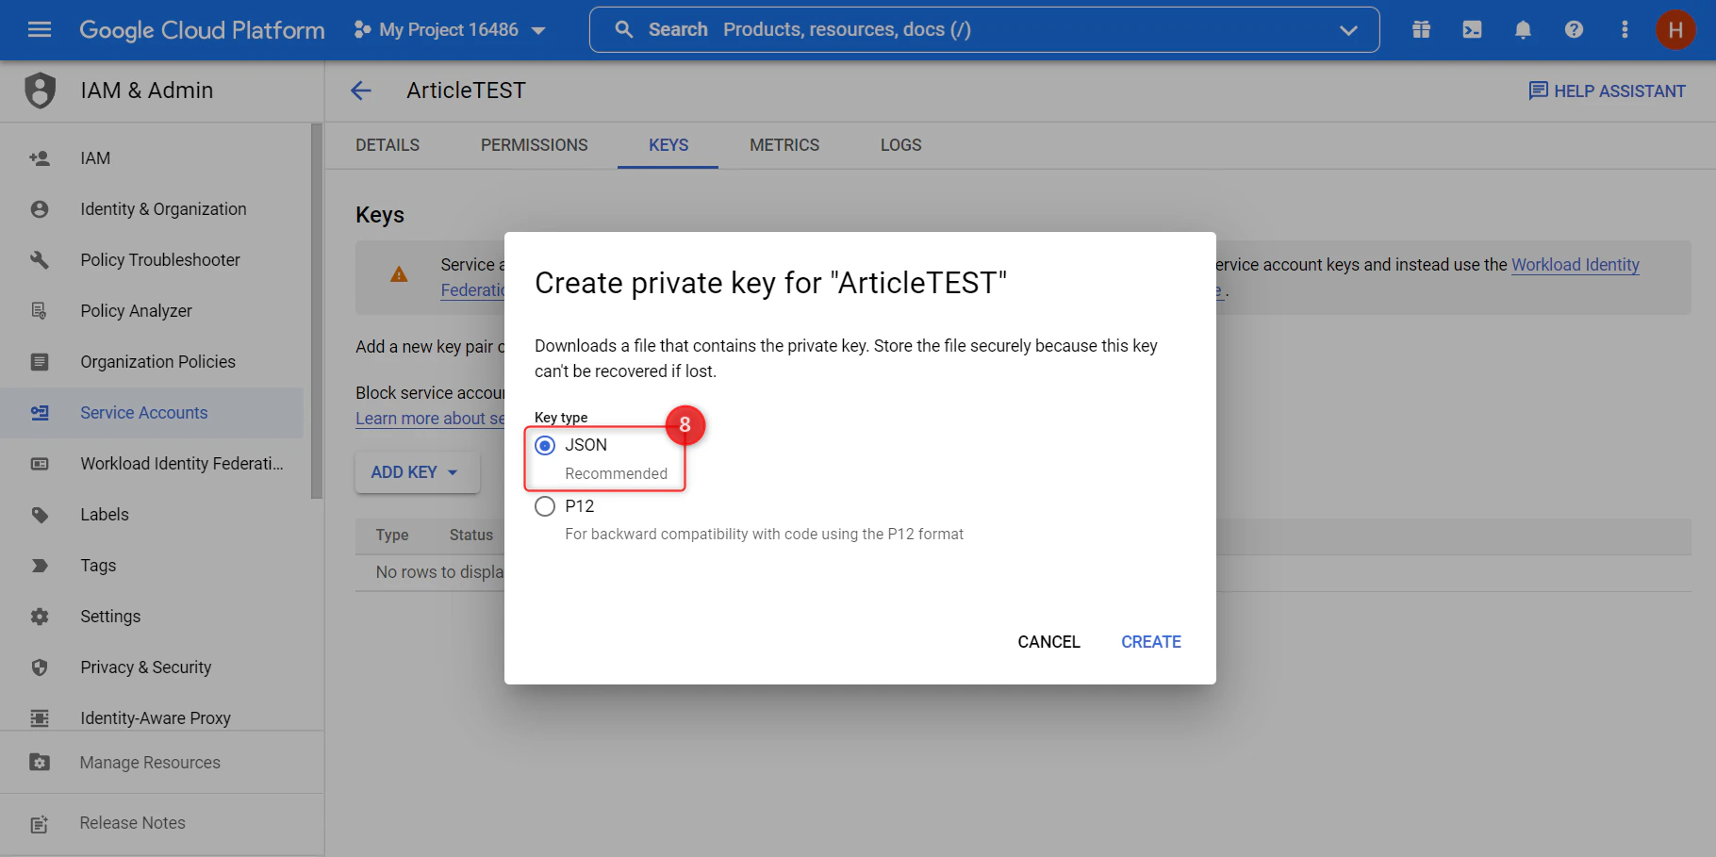
Task: Click the search magnifier icon
Action: tap(623, 29)
